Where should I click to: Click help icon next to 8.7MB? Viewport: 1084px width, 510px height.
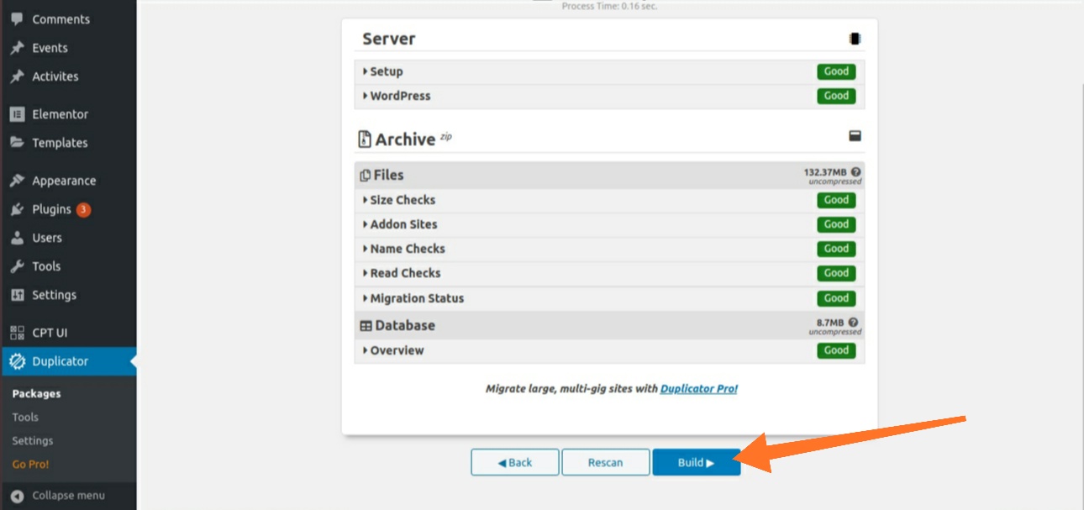tap(853, 322)
